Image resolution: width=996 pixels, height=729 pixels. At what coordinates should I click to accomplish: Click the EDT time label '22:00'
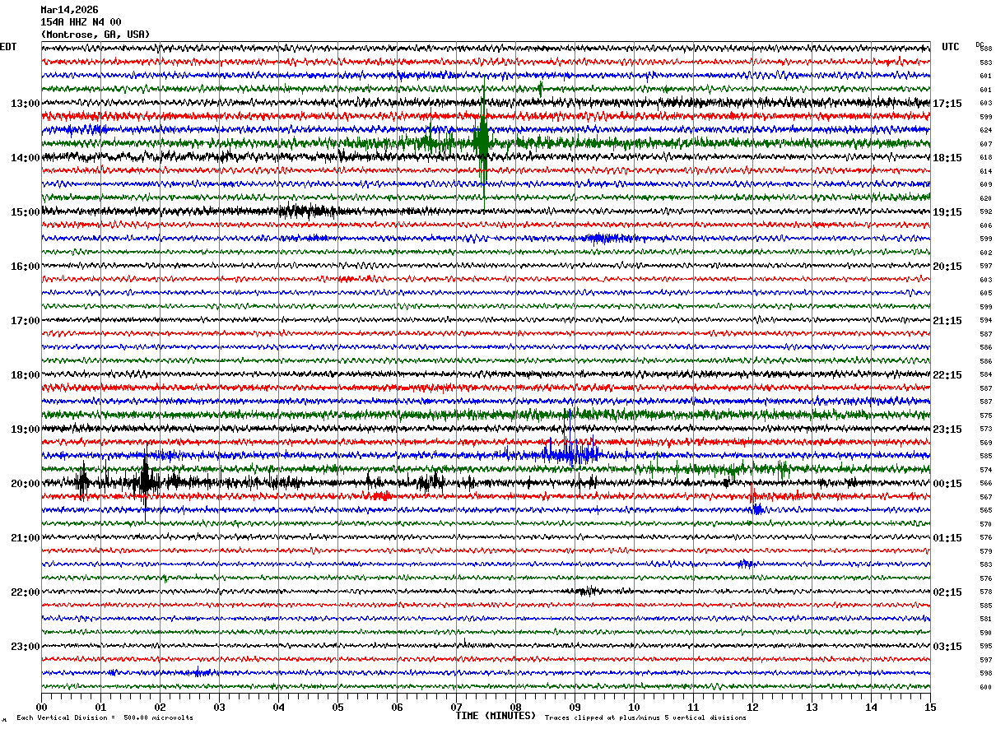pos(26,592)
